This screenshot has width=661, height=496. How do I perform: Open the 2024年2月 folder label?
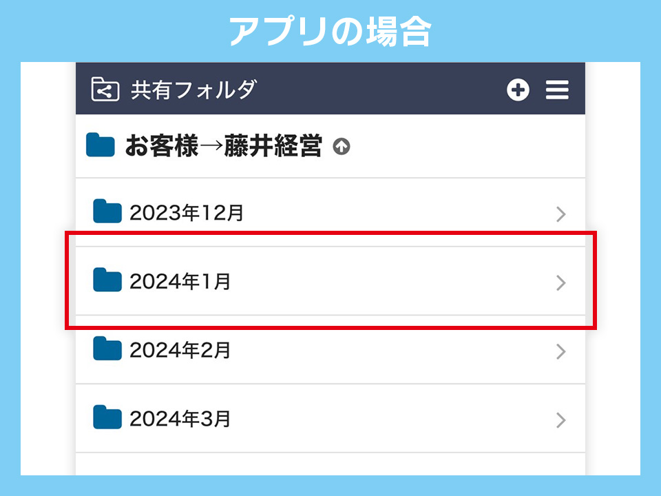pyautogui.click(x=180, y=351)
